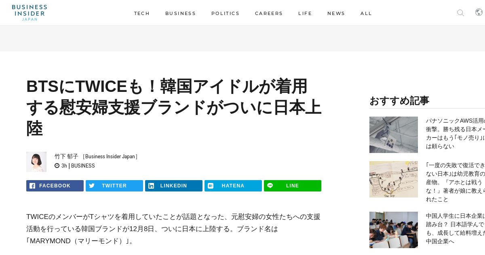Share article via HATENA button
This screenshot has height=255, width=485.
pos(233,186)
